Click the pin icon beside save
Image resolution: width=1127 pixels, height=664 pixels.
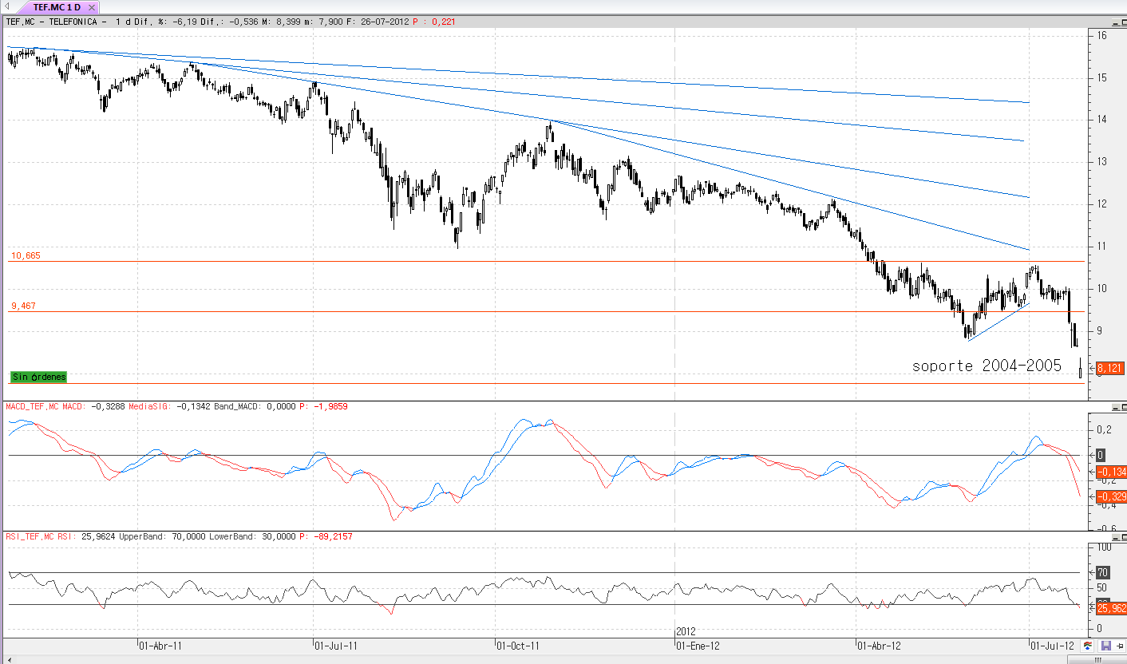1119,645
